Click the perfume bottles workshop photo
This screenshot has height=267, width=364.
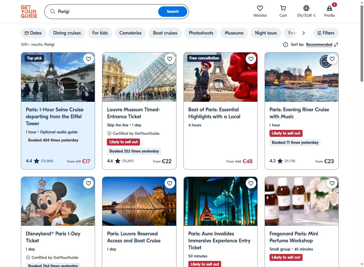tap(302, 201)
